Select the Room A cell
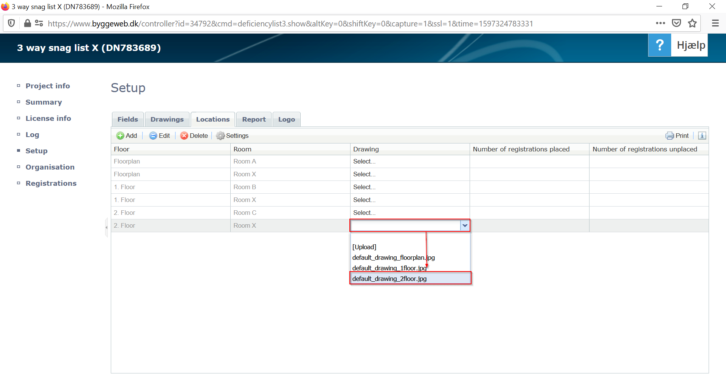The image size is (726, 384). pyautogui.click(x=290, y=162)
